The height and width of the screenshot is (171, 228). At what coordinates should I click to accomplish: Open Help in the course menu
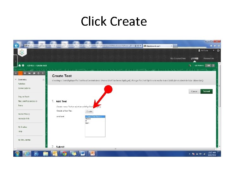pyautogui.click(x=20, y=131)
